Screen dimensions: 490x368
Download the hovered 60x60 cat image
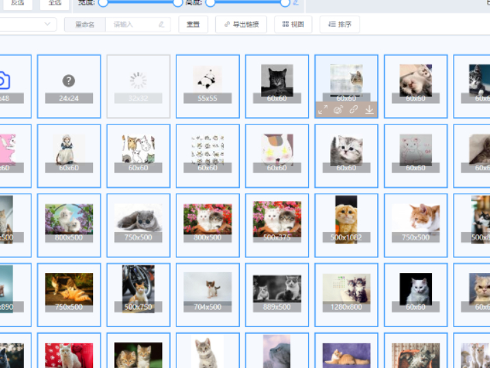click(x=369, y=109)
